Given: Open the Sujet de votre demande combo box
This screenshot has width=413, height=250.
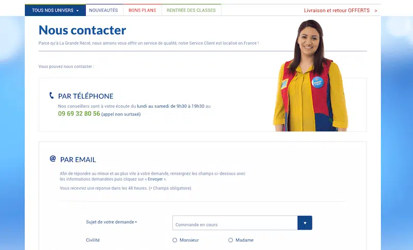Looking at the screenshot, I should pos(242,223).
